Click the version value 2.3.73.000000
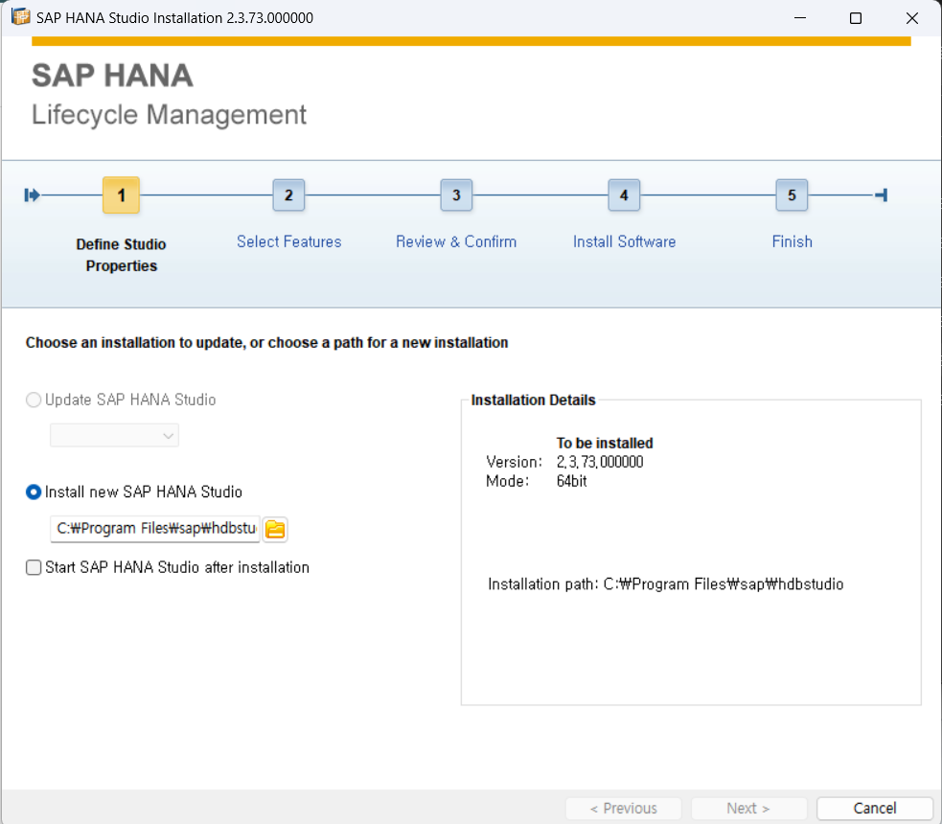Image resolution: width=942 pixels, height=824 pixels. point(600,462)
